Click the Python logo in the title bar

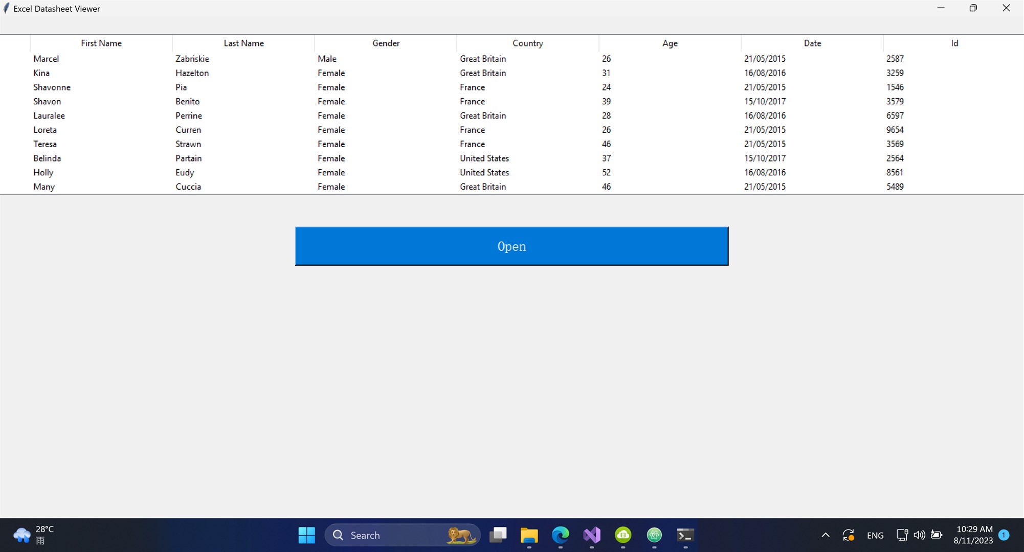click(6, 8)
